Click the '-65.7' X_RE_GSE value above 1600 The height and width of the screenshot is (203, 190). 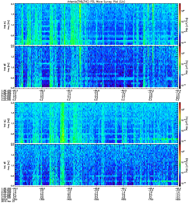coord(123,189)
